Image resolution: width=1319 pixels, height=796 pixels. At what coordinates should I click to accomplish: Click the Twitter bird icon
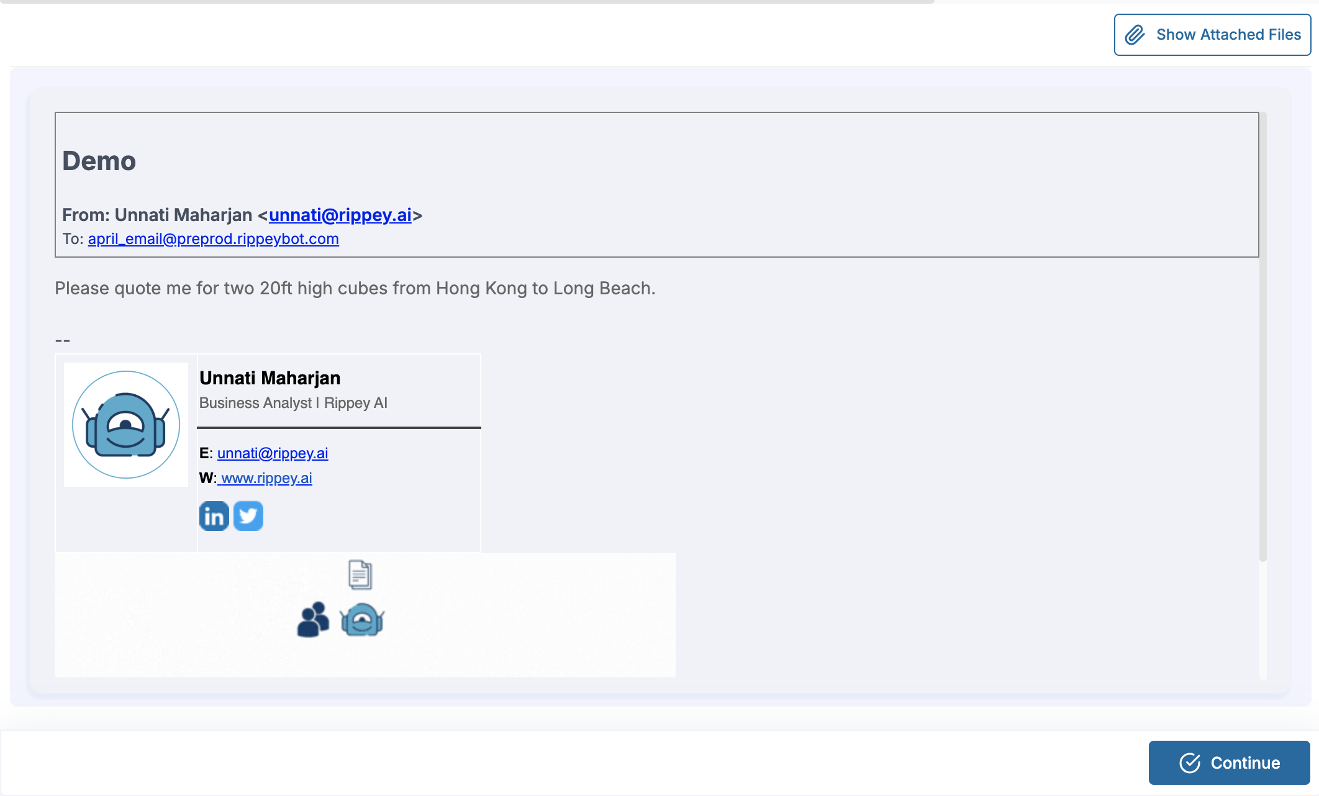coord(248,516)
